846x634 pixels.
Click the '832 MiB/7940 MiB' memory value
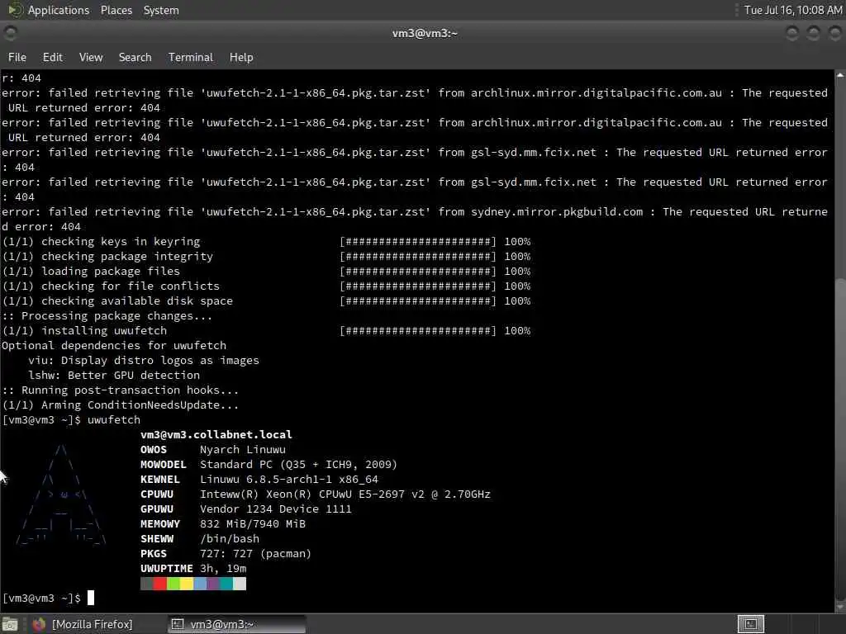tap(253, 524)
